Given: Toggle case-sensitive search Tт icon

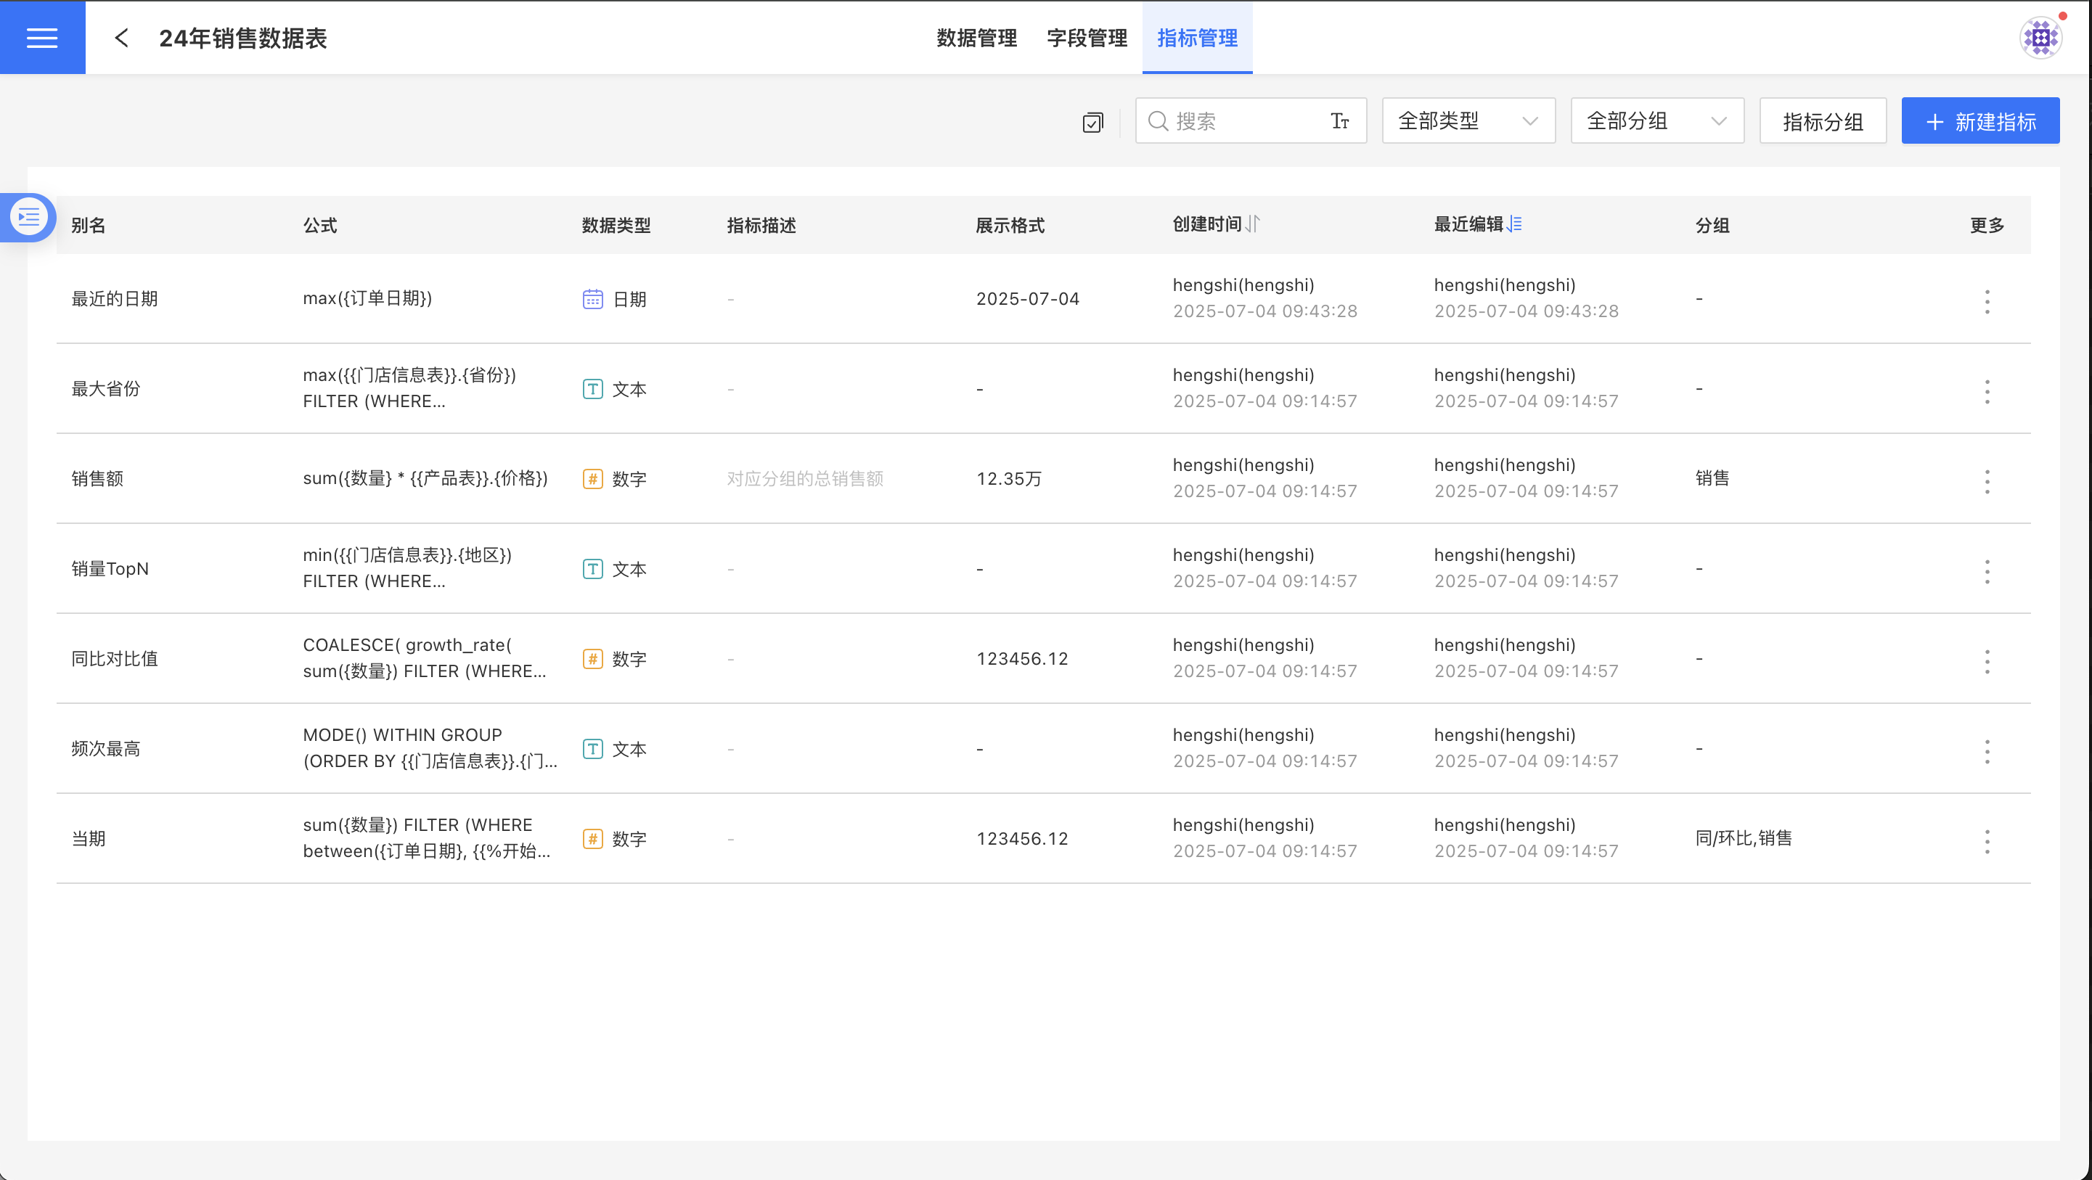Looking at the screenshot, I should coord(1340,121).
